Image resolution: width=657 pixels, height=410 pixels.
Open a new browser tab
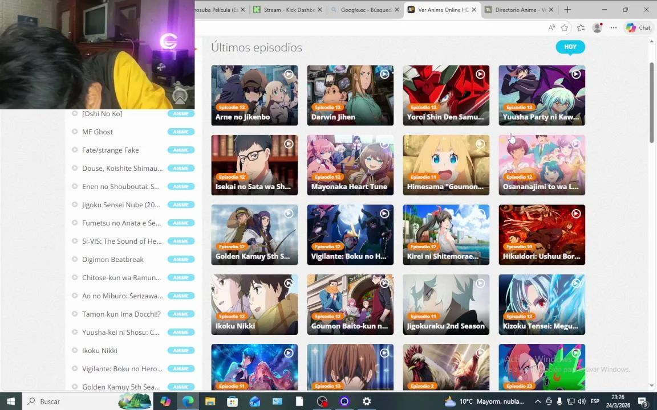[568, 10]
